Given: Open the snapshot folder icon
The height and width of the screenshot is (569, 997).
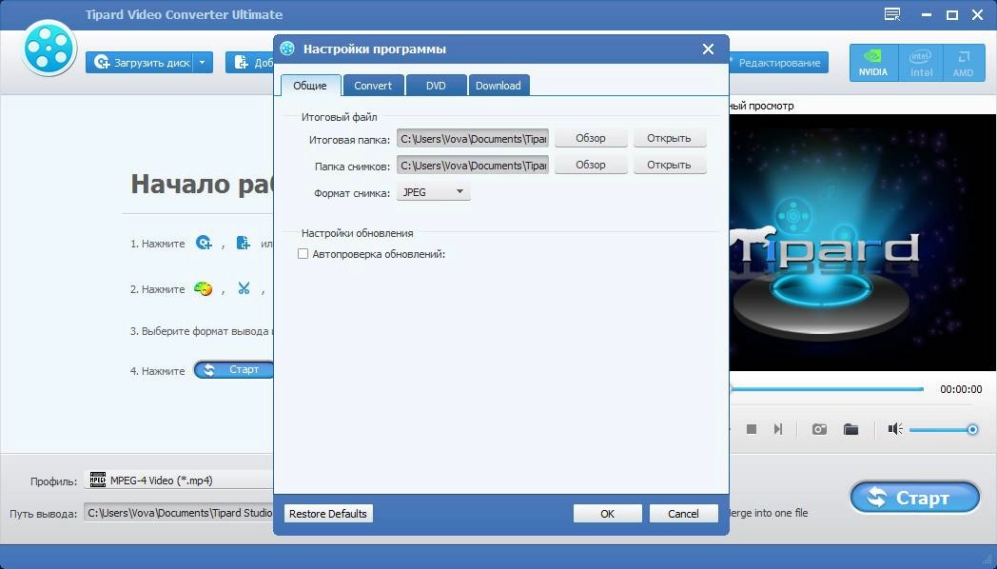Looking at the screenshot, I should [x=850, y=430].
